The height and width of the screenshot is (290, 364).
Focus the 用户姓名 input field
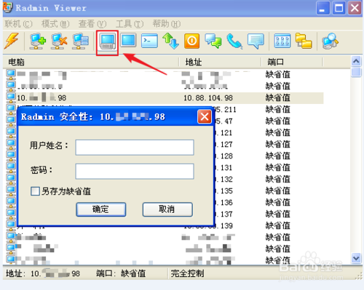coord(135,148)
